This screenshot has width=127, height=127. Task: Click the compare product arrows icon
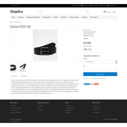[x=90, y=50]
